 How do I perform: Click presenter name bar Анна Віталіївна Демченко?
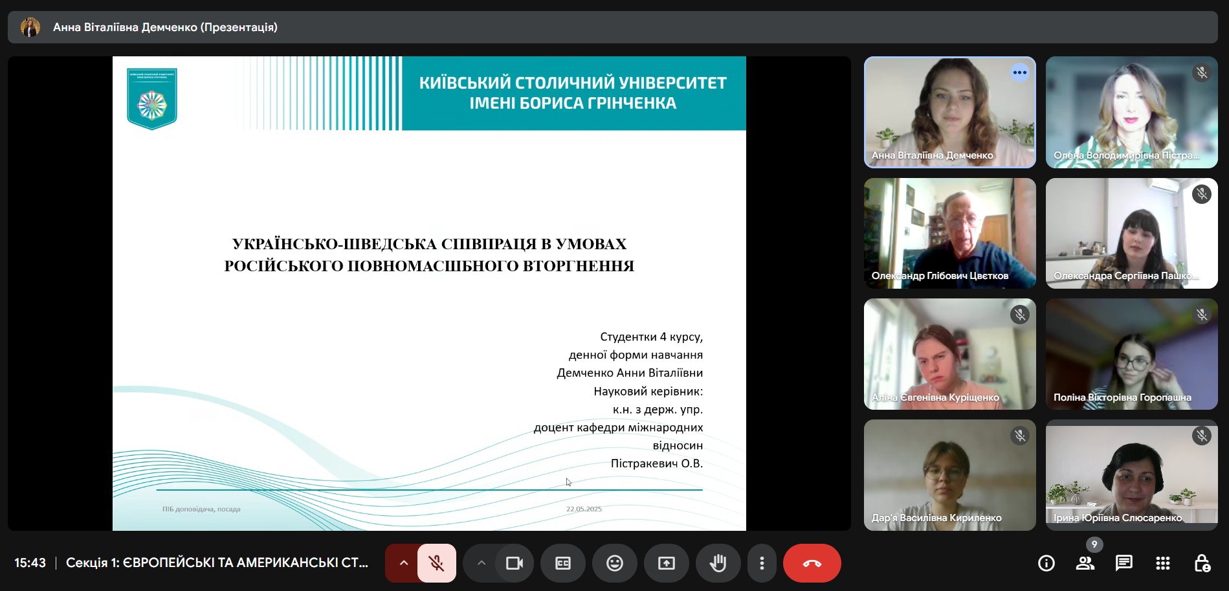(165, 27)
